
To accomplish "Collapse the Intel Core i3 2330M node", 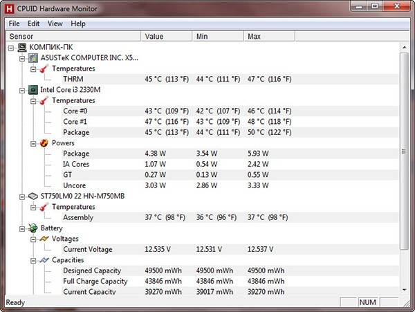I will click(22, 90).
